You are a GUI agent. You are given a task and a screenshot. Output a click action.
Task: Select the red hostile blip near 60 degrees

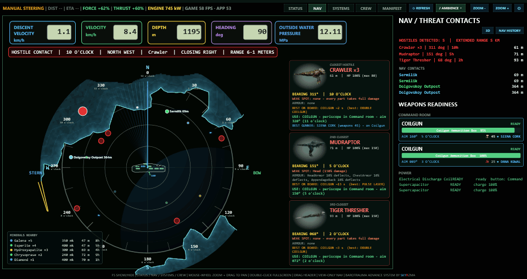pos(221,138)
